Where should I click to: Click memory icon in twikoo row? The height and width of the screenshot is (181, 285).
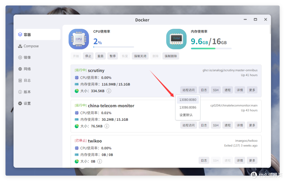pos(77,155)
